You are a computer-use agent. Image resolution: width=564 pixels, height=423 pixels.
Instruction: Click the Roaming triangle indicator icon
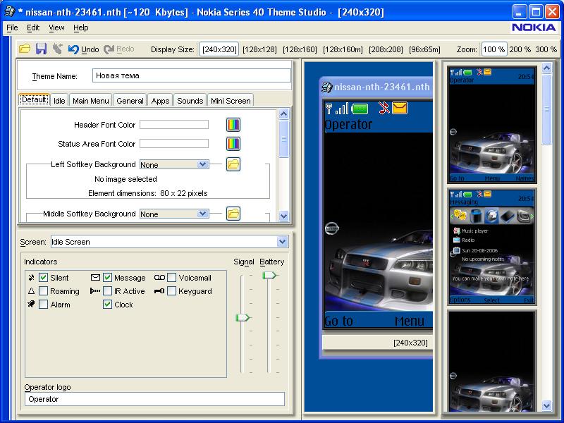(32, 291)
